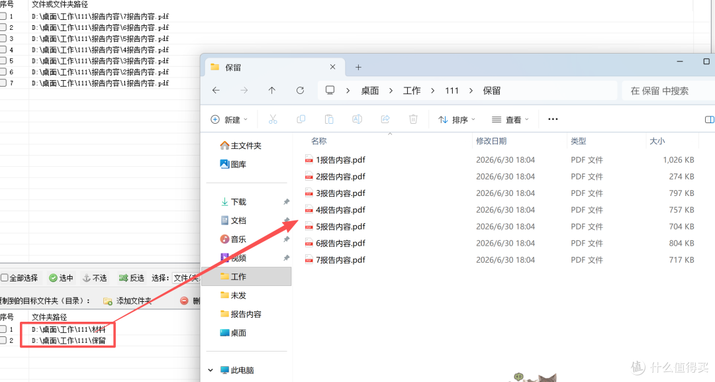The width and height of the screenshot is (715, 382).
Task: Click the 反选 invert selection button
Action: pos(131,277)
